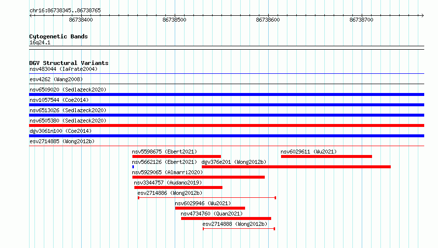Click the DGV Structural Variants track title
The width and height of the screenshot is (438, 248).
[x=69, y=63]
